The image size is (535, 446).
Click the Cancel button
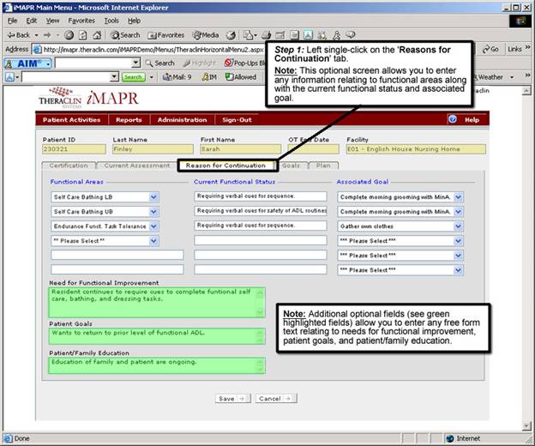pos(274,398)
